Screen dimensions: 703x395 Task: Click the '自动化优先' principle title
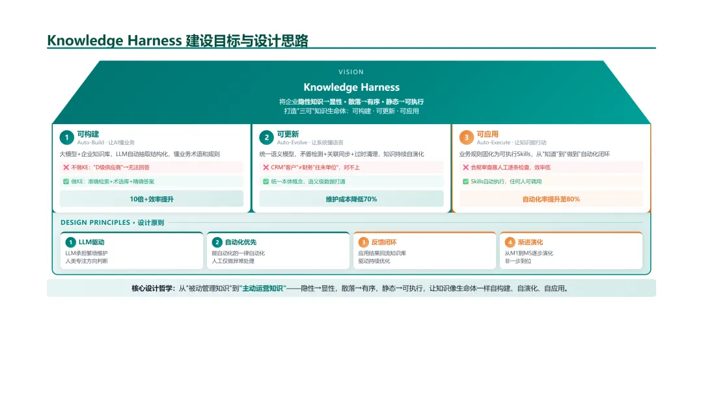pos(241,242)
